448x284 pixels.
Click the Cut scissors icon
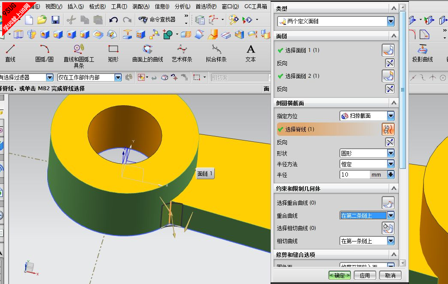pyautogui.click(x=71, y=20)
